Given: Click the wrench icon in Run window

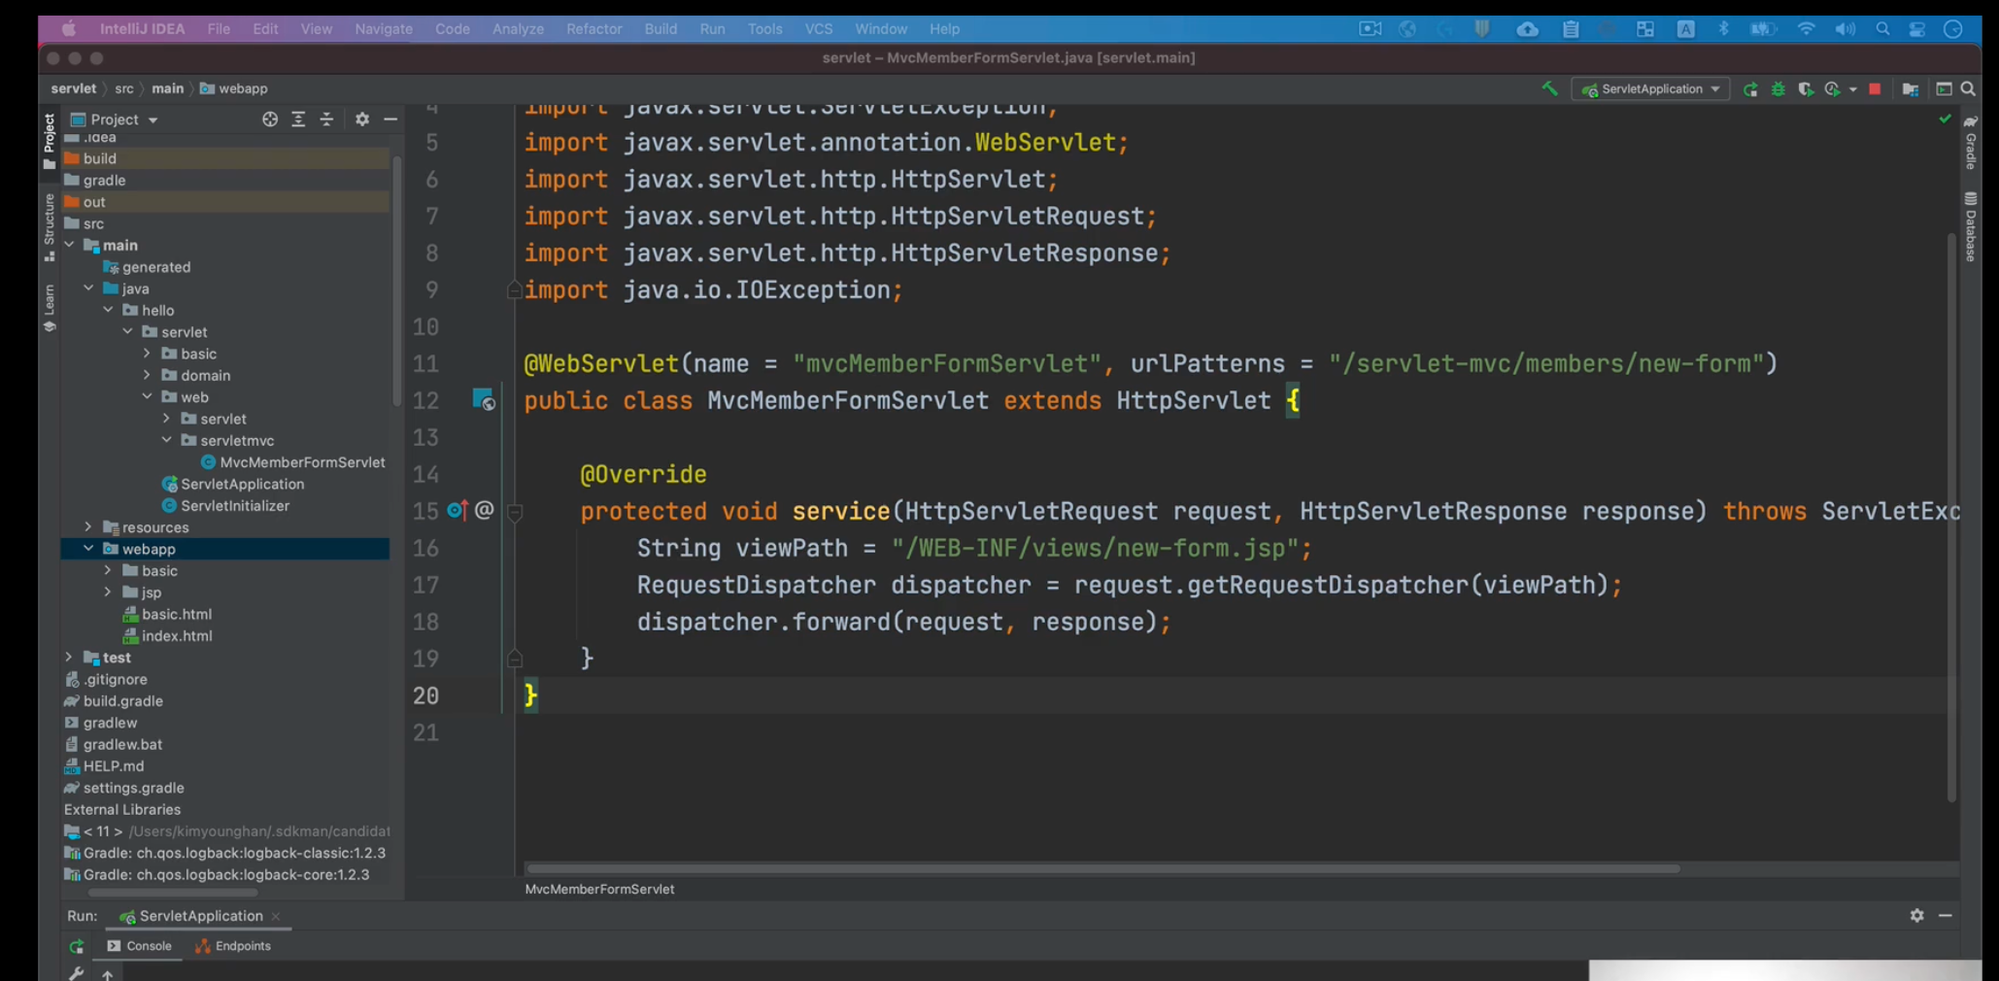Looking at the screenshot, I should 77,973.
